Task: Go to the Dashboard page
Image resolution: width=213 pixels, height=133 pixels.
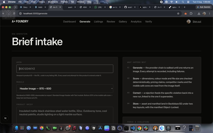Action: pyautogui.click(x=70, y=22)
